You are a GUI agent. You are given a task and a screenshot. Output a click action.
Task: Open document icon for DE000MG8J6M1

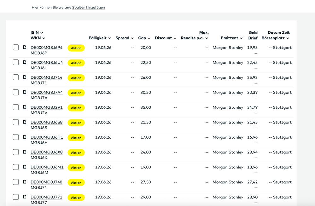pos(25,167)
